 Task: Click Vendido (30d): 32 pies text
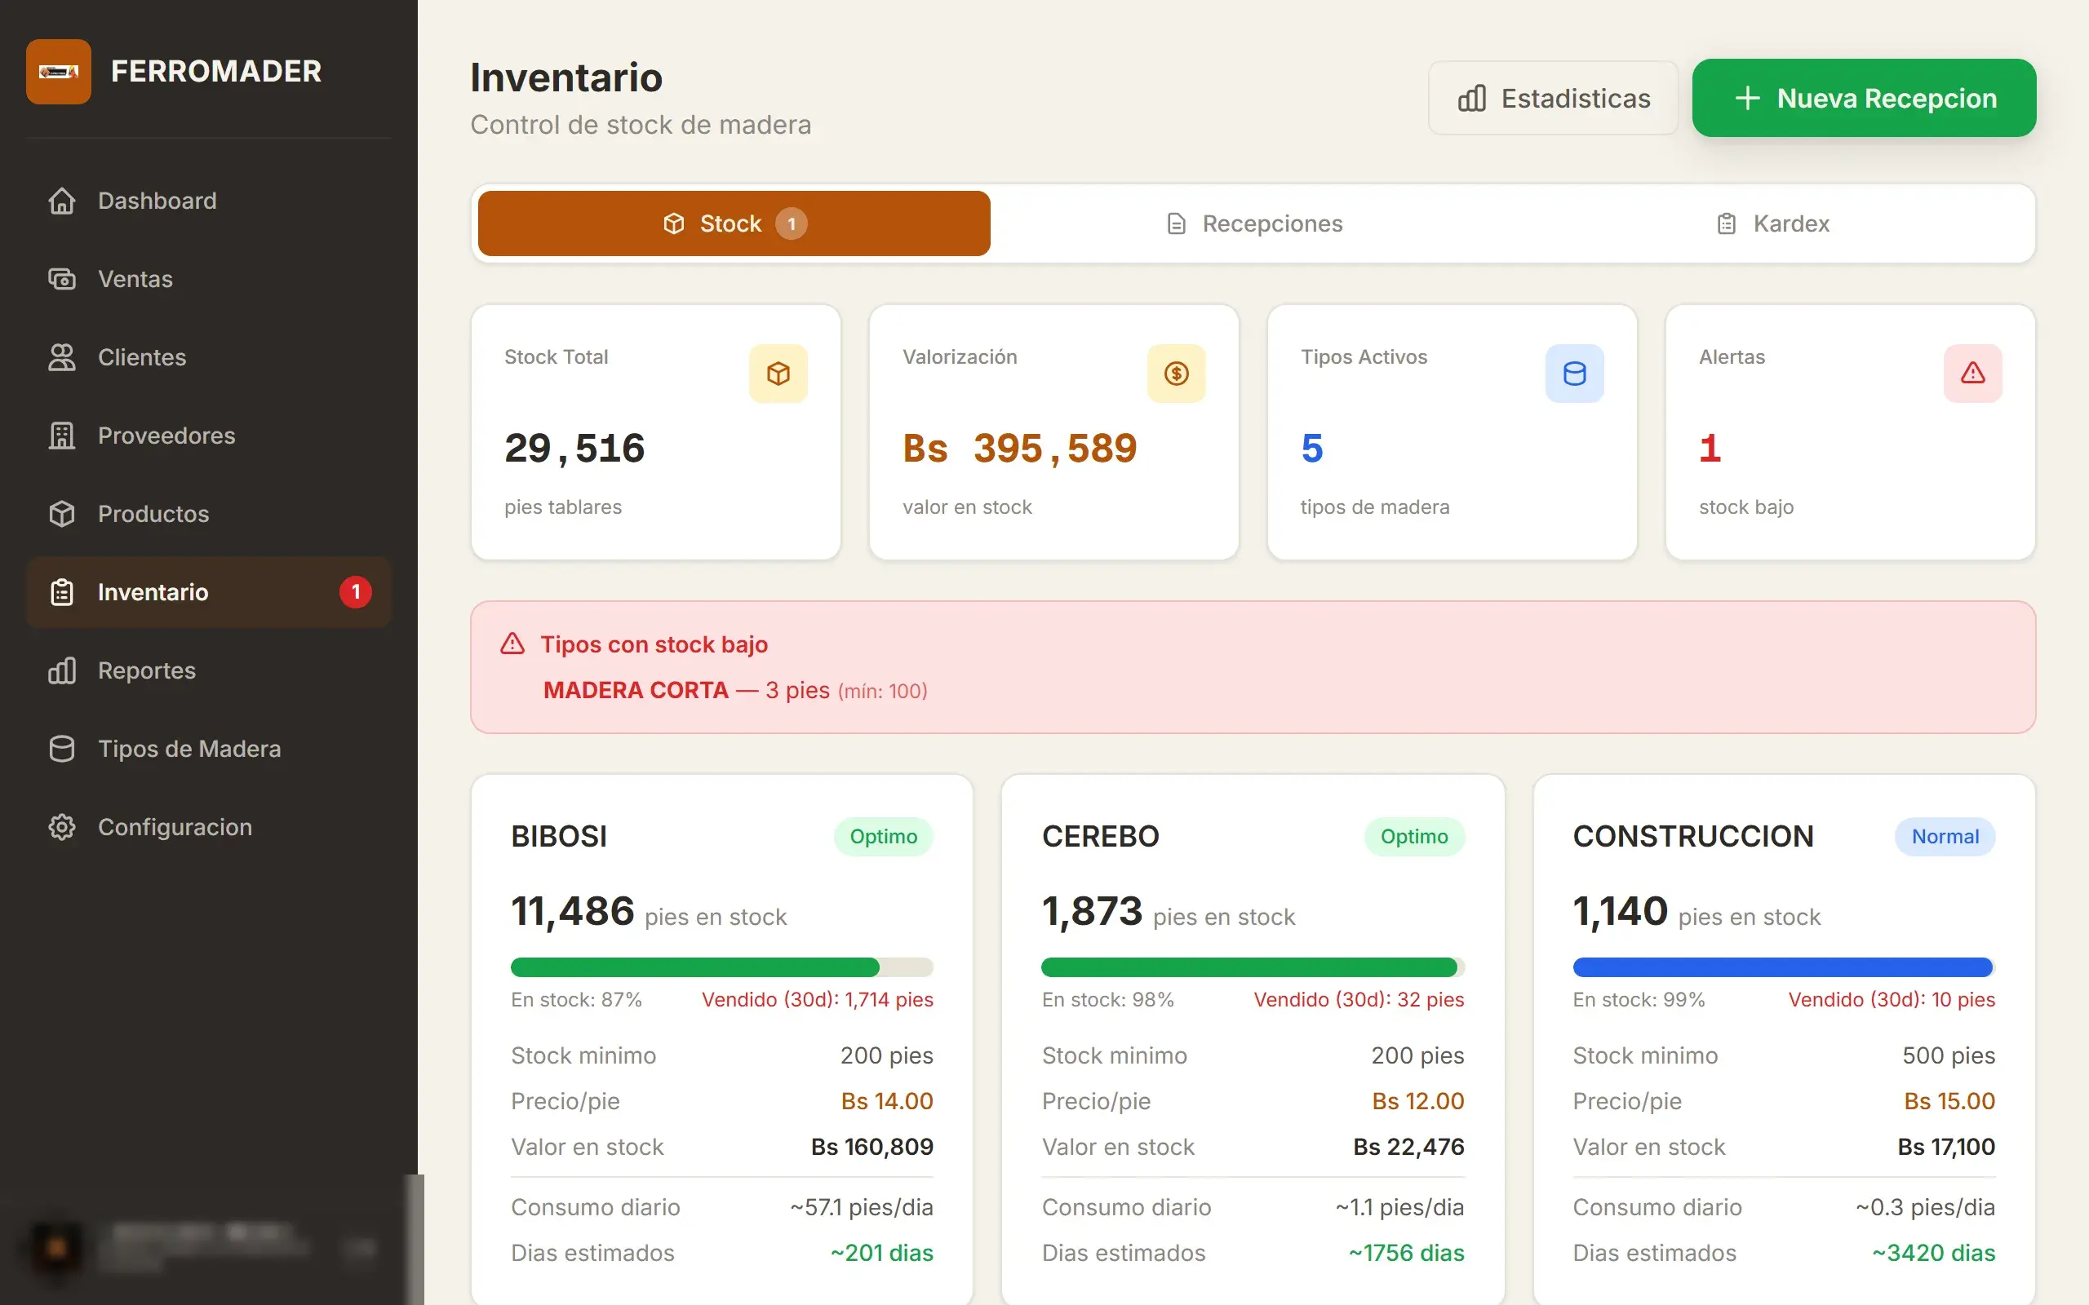(x=1359, y=999)
